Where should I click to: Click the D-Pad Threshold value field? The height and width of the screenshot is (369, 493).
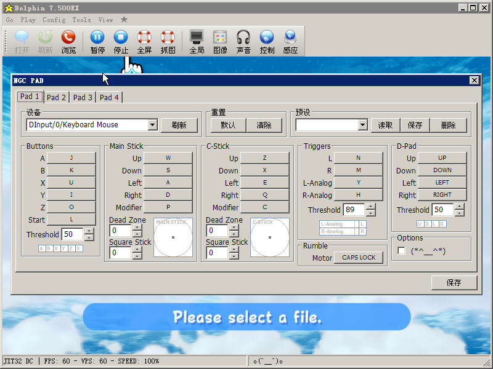coord(443,210)
